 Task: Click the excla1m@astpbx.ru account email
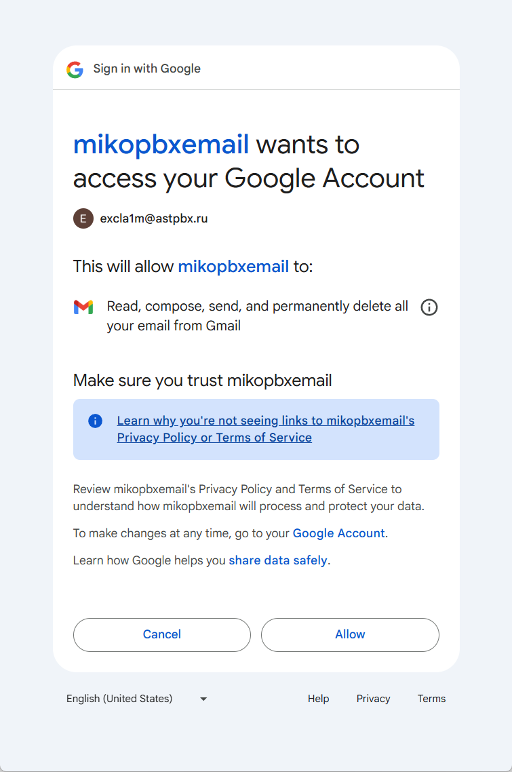(x=153, y=218)
